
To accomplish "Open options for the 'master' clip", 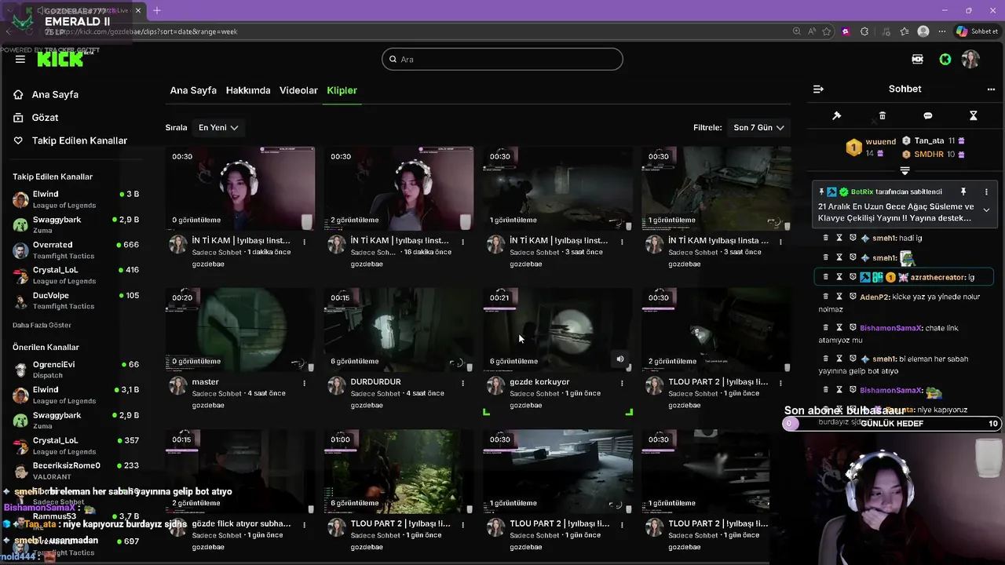I will click(305, 383).
